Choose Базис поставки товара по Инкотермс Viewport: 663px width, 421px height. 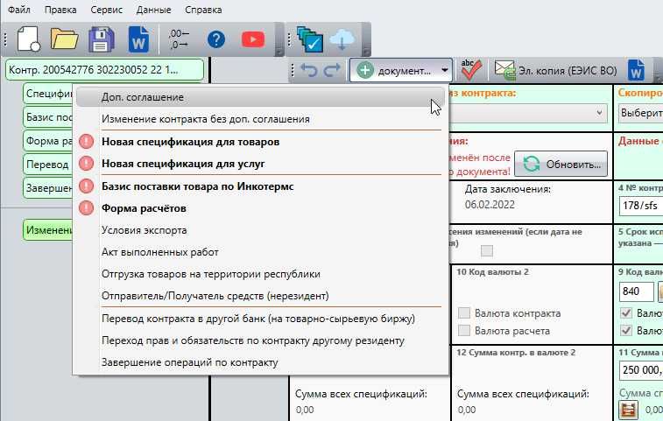click(260, 186)
